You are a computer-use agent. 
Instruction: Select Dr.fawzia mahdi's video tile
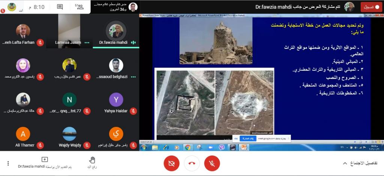click(x=116, y=32)
